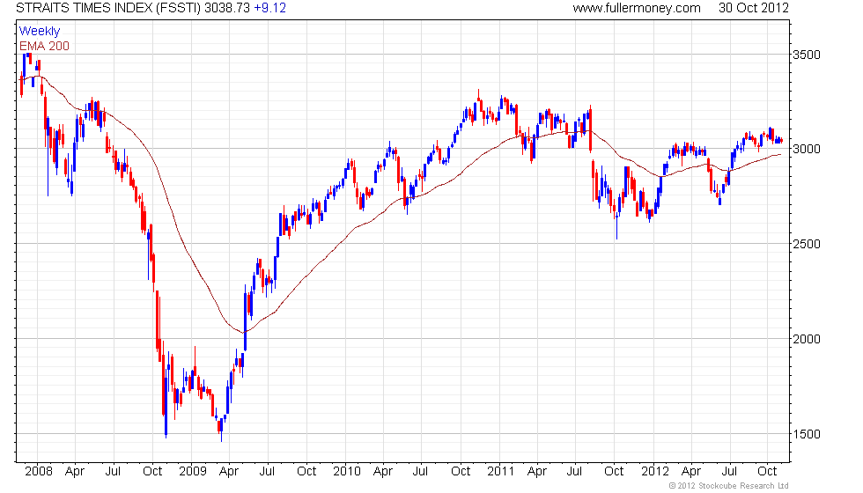The width and height of the screenshot is (863, 493).
Task: Select the Weekly legend label
Action: [x=39, y=32]
